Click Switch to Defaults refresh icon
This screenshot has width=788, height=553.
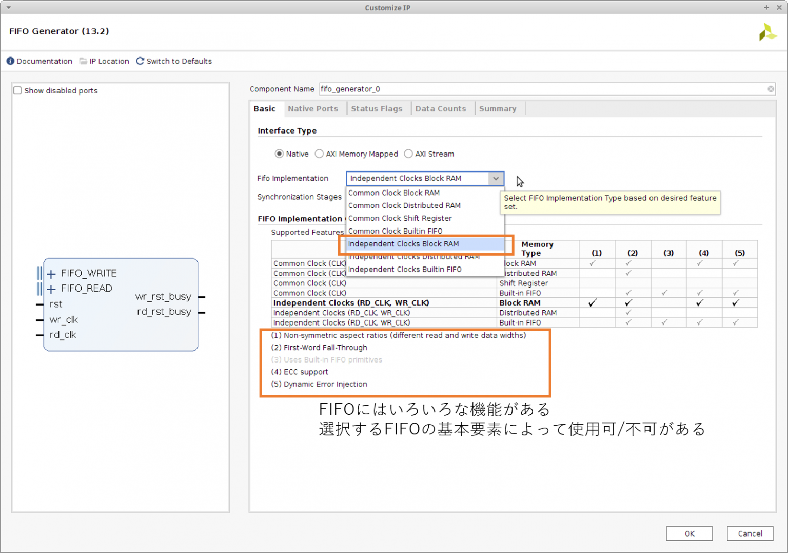pos(140,61)
